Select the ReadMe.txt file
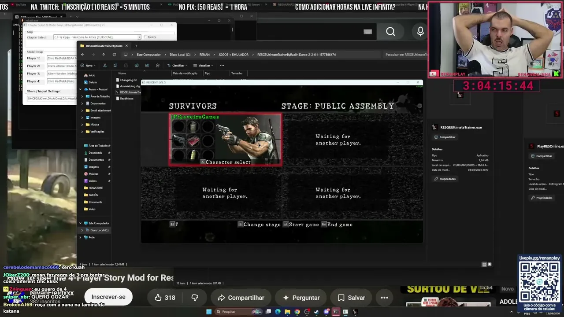 click(x=125, y=99)
